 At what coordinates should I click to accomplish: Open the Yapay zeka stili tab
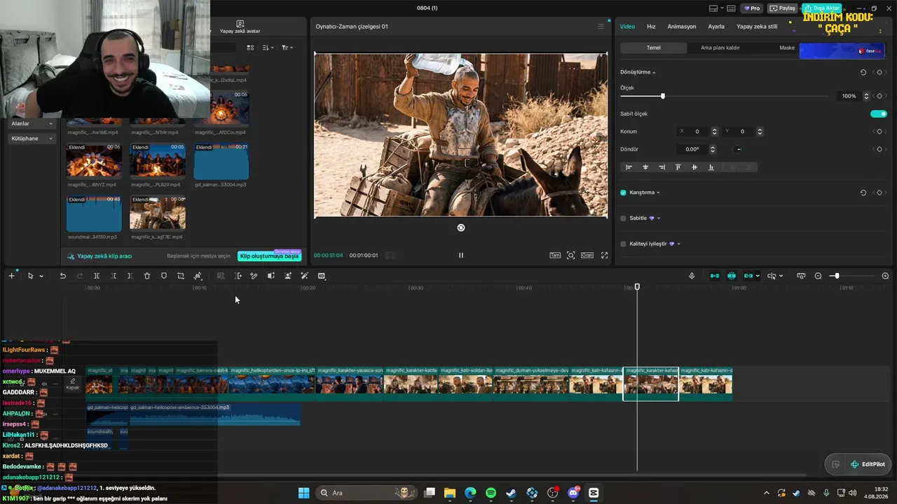(757, 27)
